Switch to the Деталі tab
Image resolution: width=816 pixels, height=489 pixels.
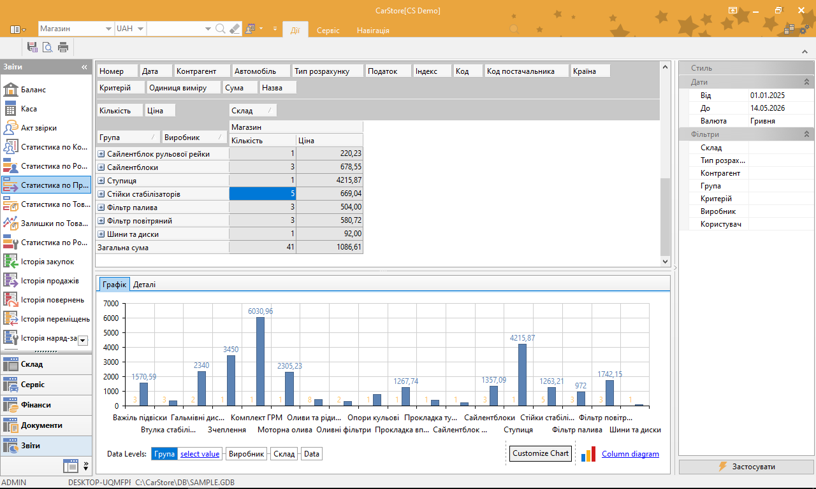(144, 285)
